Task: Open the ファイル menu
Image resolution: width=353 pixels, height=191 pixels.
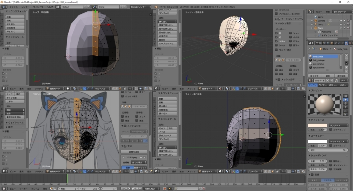Action: (13, 7)
